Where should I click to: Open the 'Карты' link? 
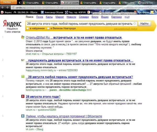(x=49, y=17)
